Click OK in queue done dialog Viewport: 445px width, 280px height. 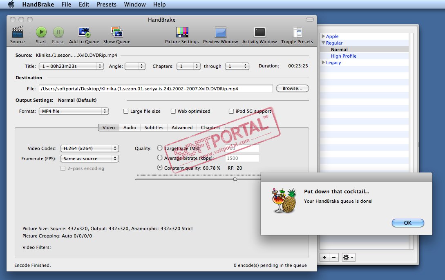408,223
